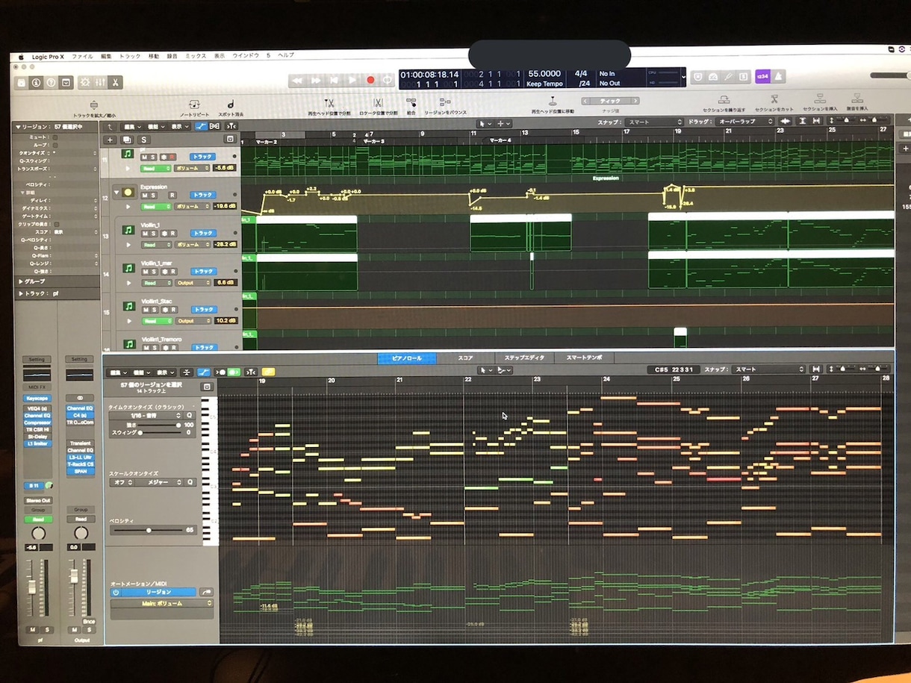Screen dimensions: 911x683
Task: Start playback with the Play button
Action: [x=352, y=80]
